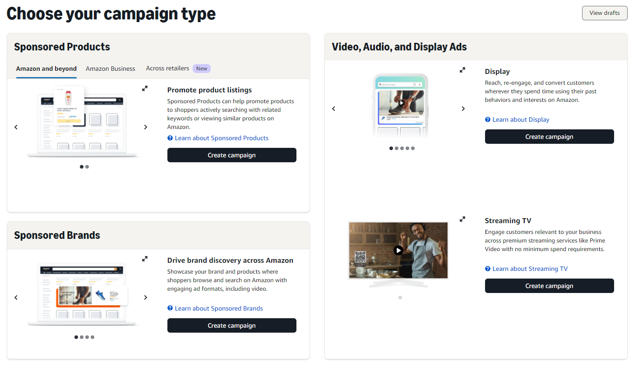Select the Amazon and beyond tab
The image size is (638, 366).
pyautogui.click(x=46, y=69)
